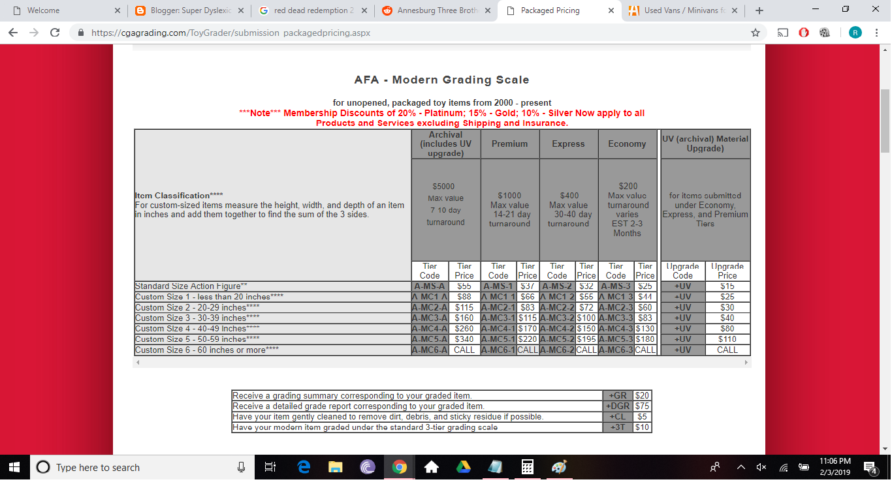Close the red dead redemption tab
This screenshot has width=892, height=501.
[364, 10]
